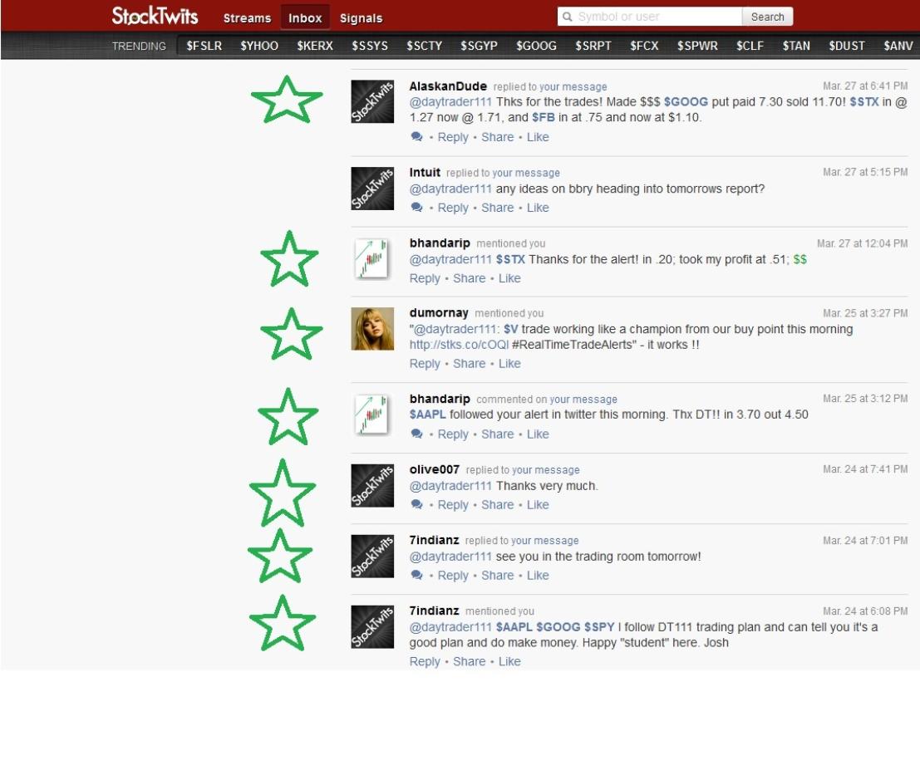Image resolution: width=920 pixels, height=775 pixels.
Task: Click Like on Intuit's message
Action: coord(538,208)
